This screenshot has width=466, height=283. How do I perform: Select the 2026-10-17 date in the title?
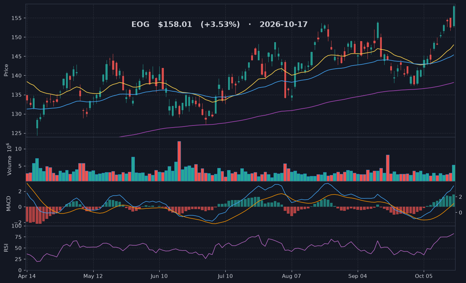coord(284,24)
